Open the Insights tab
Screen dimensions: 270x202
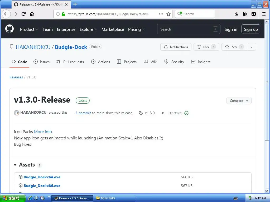pos(201,62)
